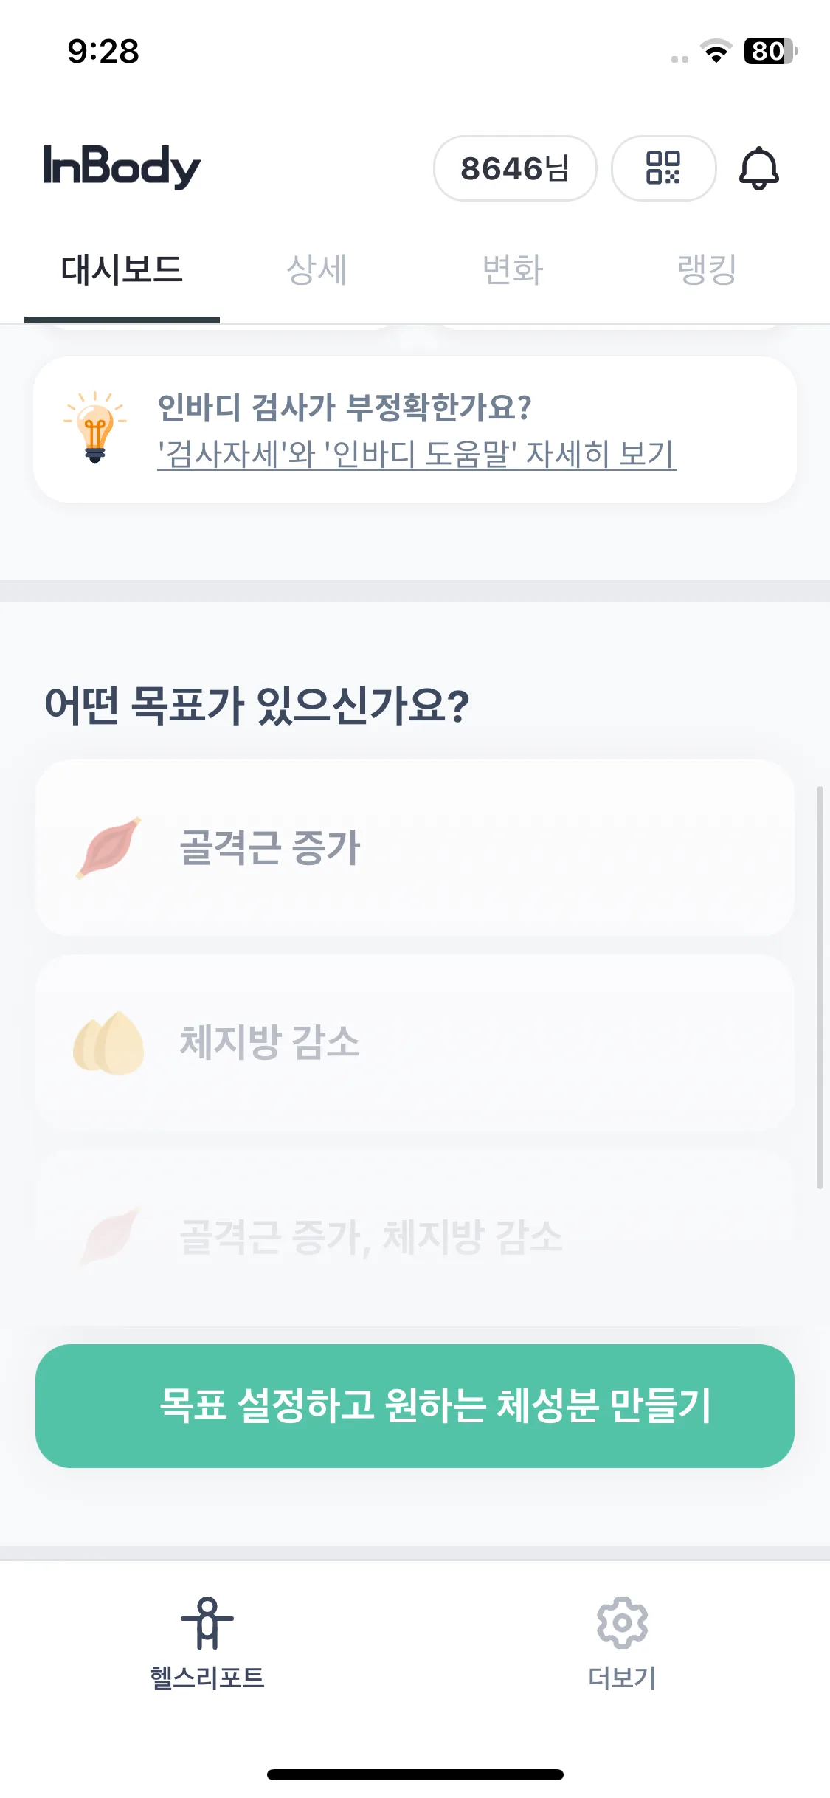This screenshot has height=1798, width=830.
Task: Tap the muscle icon for 골격근 증가
Action: 108,847
